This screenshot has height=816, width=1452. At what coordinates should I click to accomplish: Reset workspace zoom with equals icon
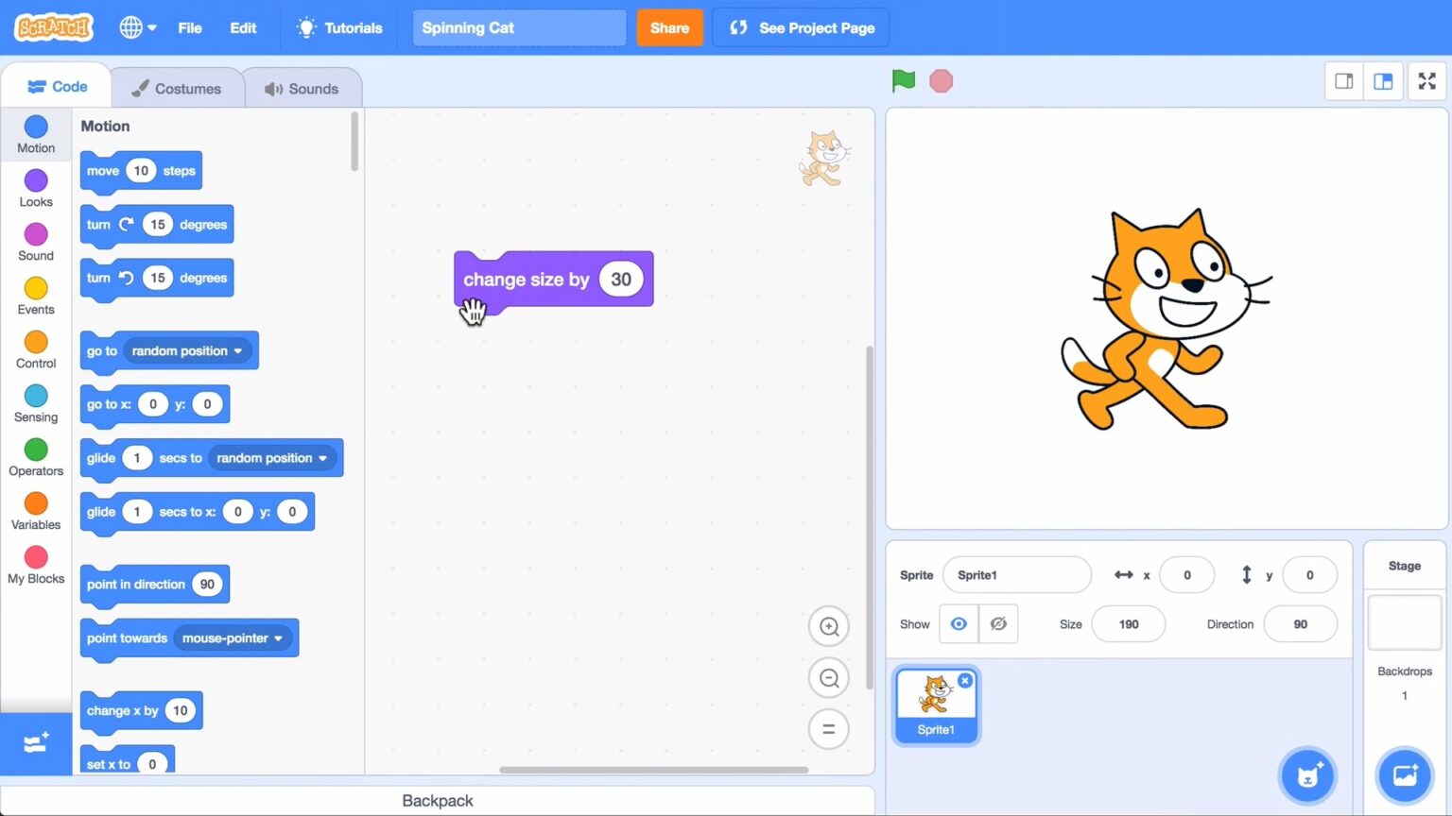click(829, 729)
